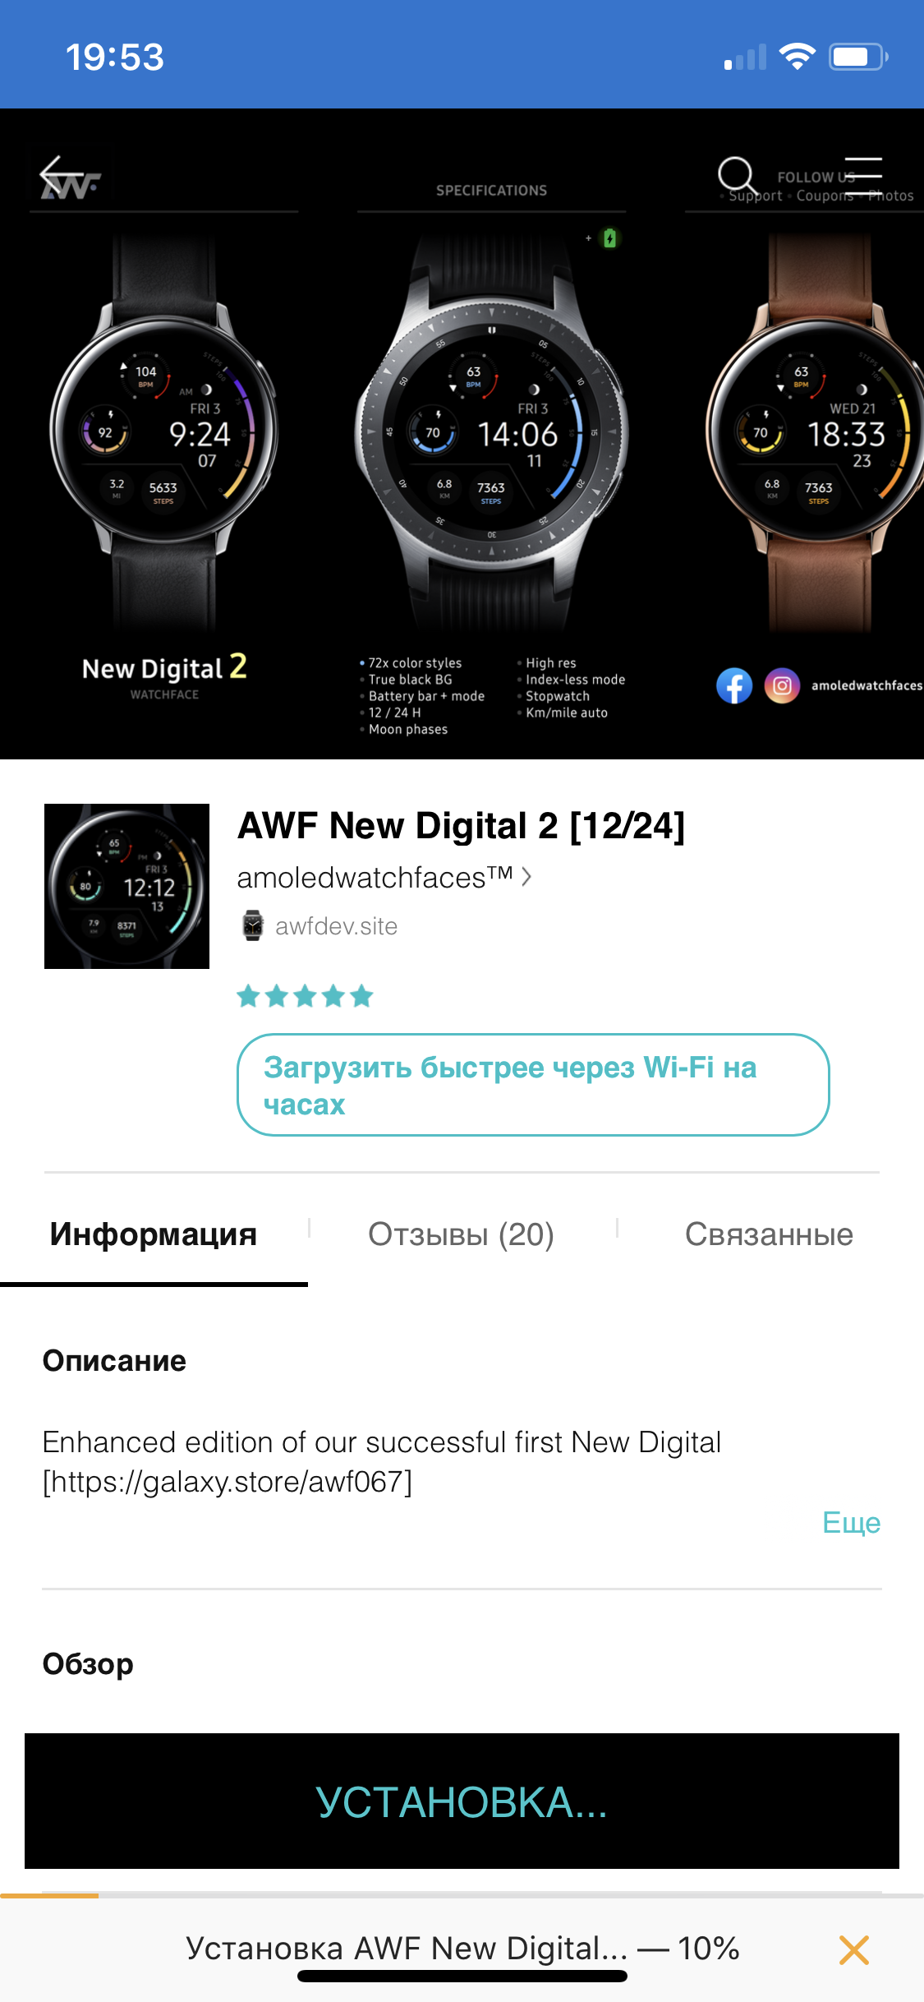
Task: View the New Digital 2 watchface screenshot
Action: (x=164, y=460)
